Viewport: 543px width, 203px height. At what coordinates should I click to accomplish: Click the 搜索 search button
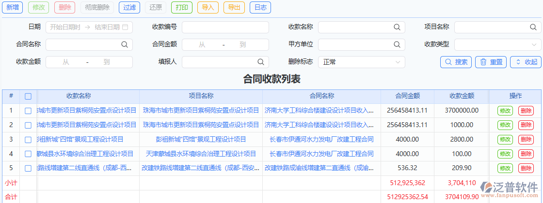pos(456,62)
